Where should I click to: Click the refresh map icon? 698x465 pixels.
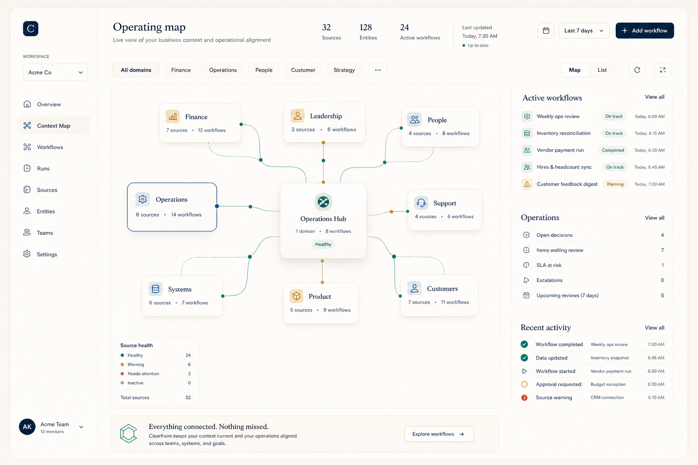point(637,70)
